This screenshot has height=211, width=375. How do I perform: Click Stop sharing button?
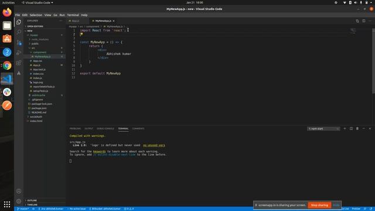319,205
